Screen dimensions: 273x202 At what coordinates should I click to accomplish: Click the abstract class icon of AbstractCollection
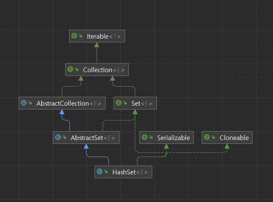[x=24, y=103]
